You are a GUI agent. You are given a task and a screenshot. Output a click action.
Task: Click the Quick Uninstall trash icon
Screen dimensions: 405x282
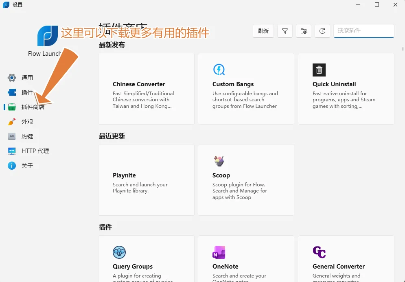point(319,70)
